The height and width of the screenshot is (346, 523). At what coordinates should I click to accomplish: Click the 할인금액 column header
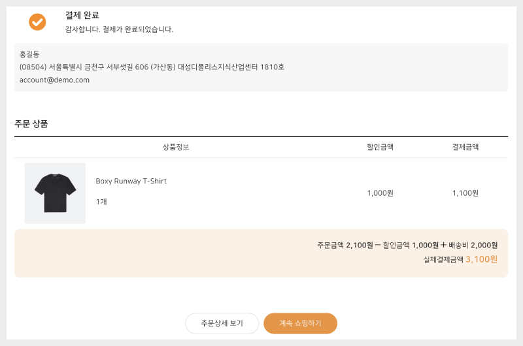pos(380,147)
